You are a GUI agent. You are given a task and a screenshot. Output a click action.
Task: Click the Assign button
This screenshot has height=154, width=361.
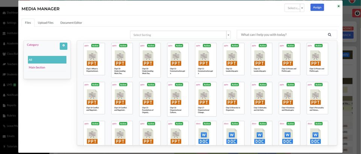(317, 7)
